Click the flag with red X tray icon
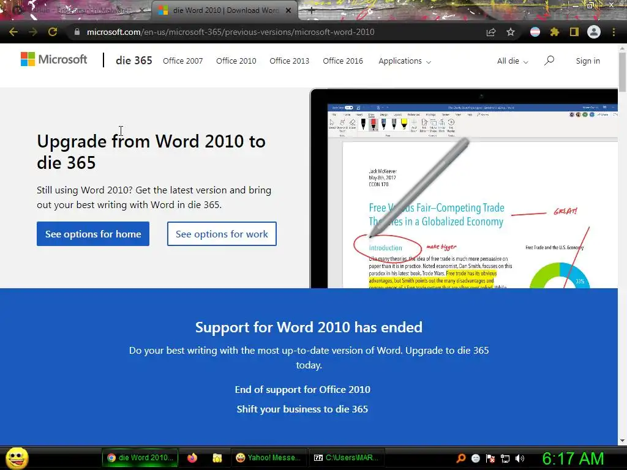Screen dimensions: 627x470 490,458
